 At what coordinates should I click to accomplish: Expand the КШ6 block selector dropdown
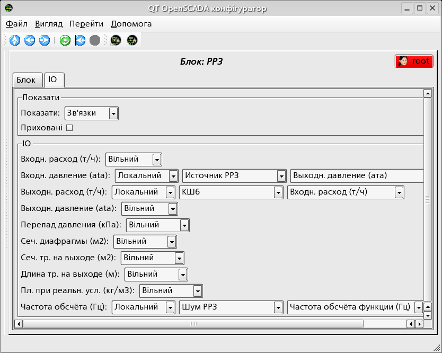(x=231, y=192)
